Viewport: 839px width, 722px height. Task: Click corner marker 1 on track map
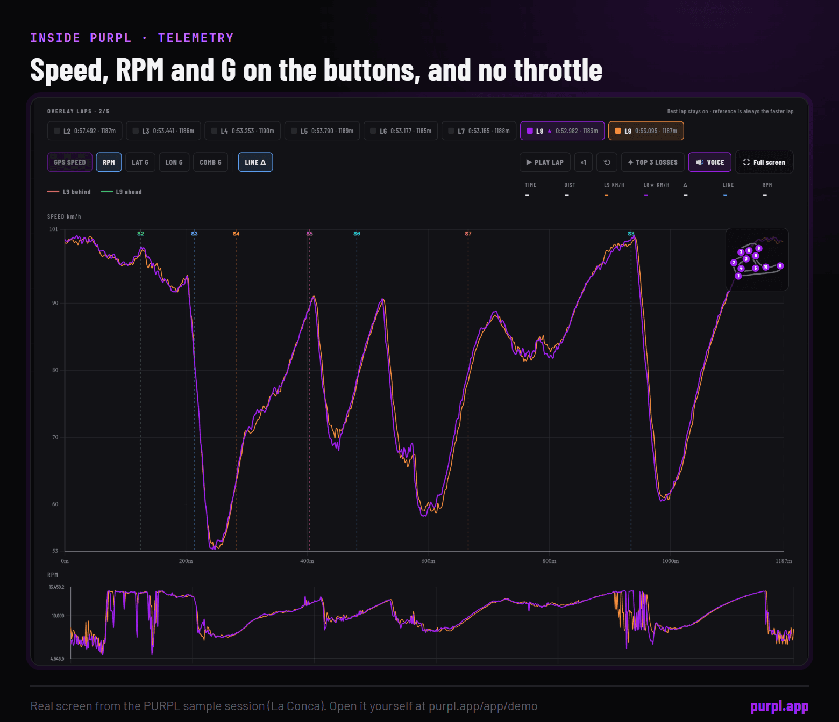(738, 276)
